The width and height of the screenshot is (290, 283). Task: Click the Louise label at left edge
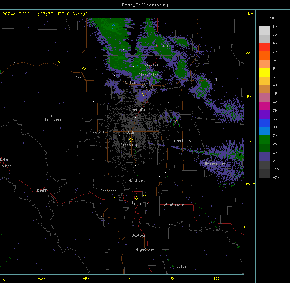coord(6,166)
